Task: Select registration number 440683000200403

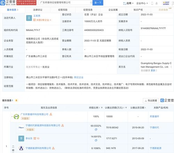Action: [x=94, y=30]
